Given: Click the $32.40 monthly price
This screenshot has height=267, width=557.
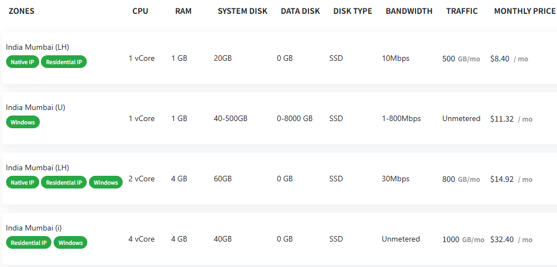Looking at the screenshot, I should tap(502, 239).
